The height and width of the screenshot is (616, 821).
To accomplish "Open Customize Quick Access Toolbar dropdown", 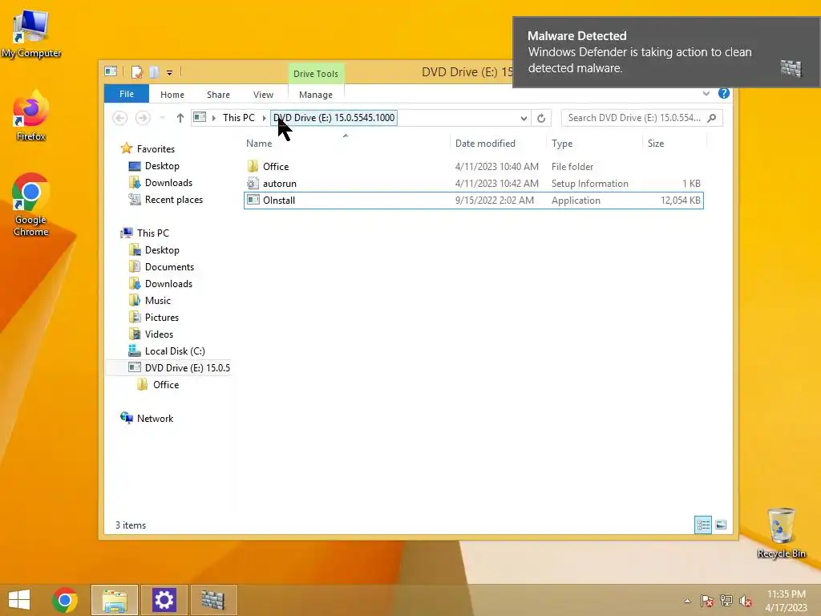I will 170,73.
